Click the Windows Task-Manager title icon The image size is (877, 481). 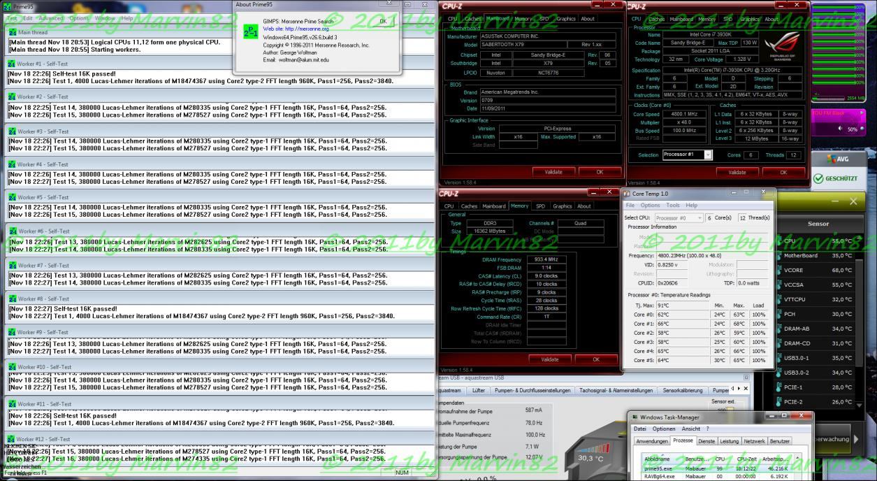click(634, 417)
